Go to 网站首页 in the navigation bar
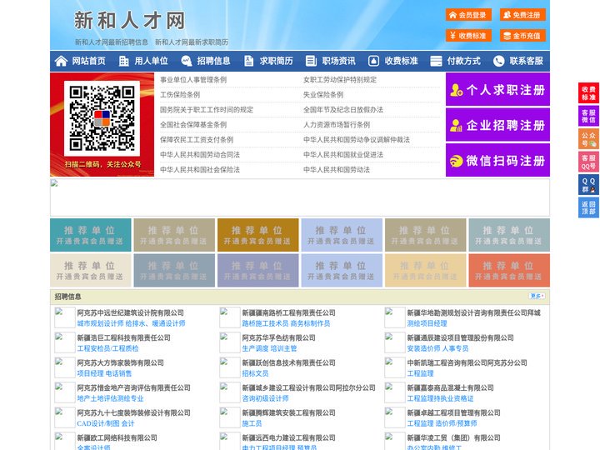The image size is (600, 450). click(x=89, y=61)
